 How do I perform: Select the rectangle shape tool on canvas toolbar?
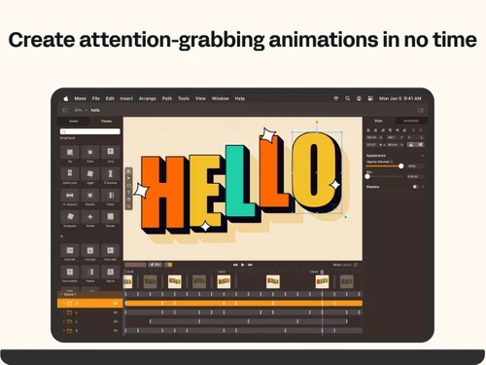128,185
